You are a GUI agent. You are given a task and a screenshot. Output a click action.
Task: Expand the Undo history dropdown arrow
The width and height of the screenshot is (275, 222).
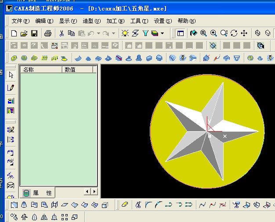tap(98, 33)
